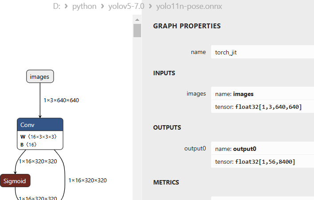Select the images input node in graph

click(x=39, y=77)
